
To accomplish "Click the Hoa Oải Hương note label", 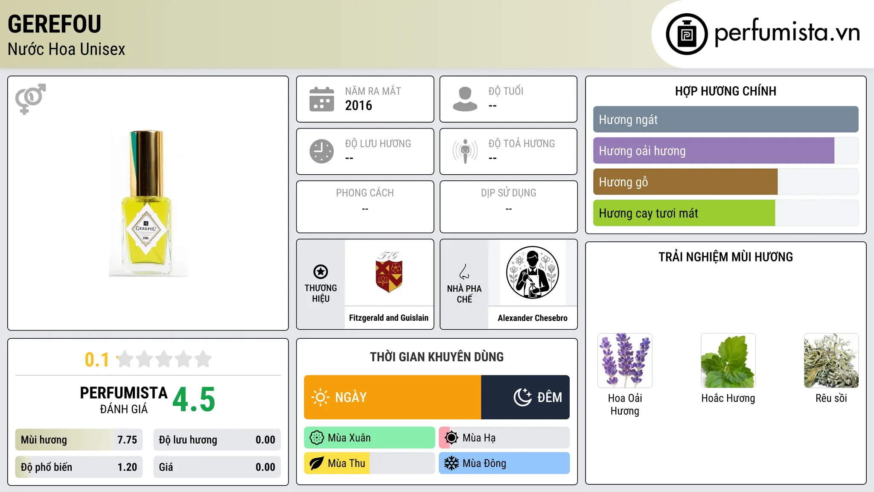I will [625, 404].
